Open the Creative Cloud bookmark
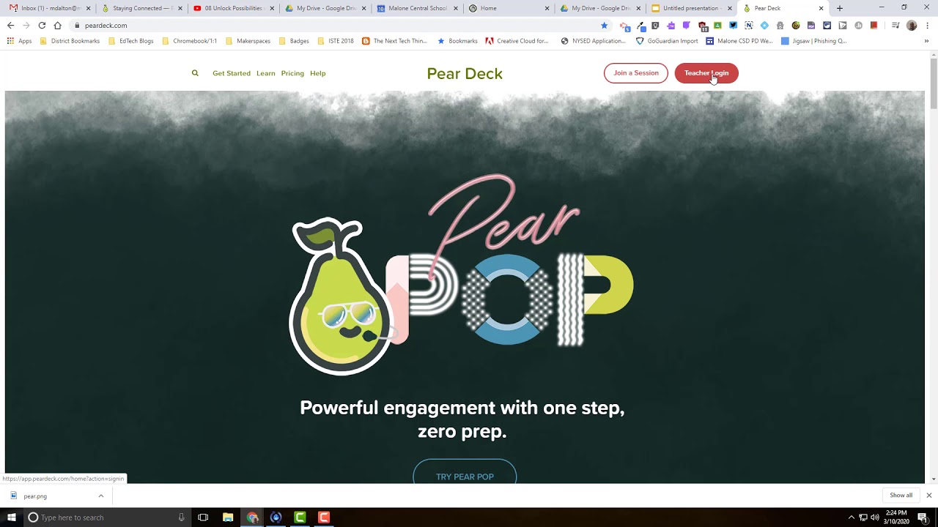This screenshot has height=527, width=938. coord(517,41)
